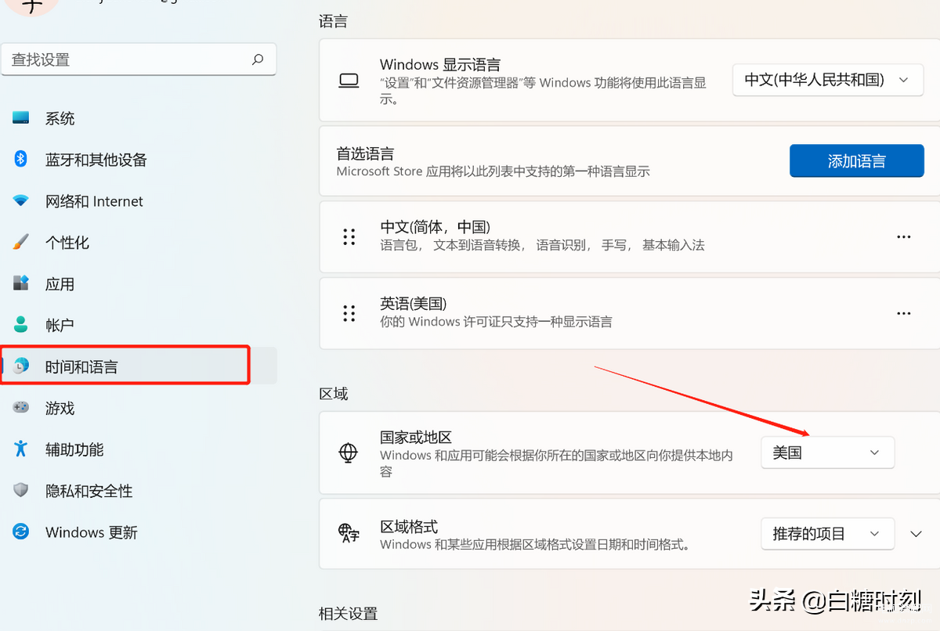This screenshot has width=940, height=631.
Task: Expand the 区域格式 row chevron
Action: 916,534
